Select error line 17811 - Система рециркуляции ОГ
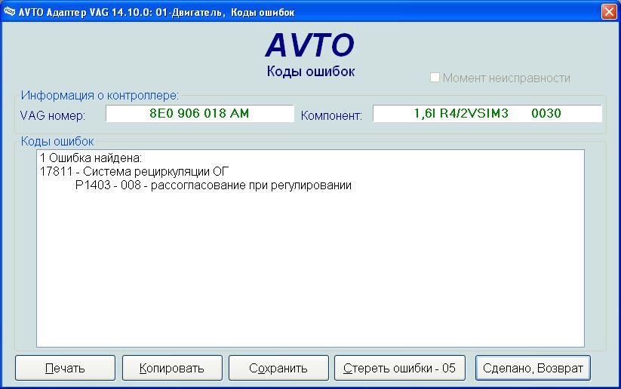Image resolution: width=621 pixels, height=389 pixels. [x=134, y=172]
